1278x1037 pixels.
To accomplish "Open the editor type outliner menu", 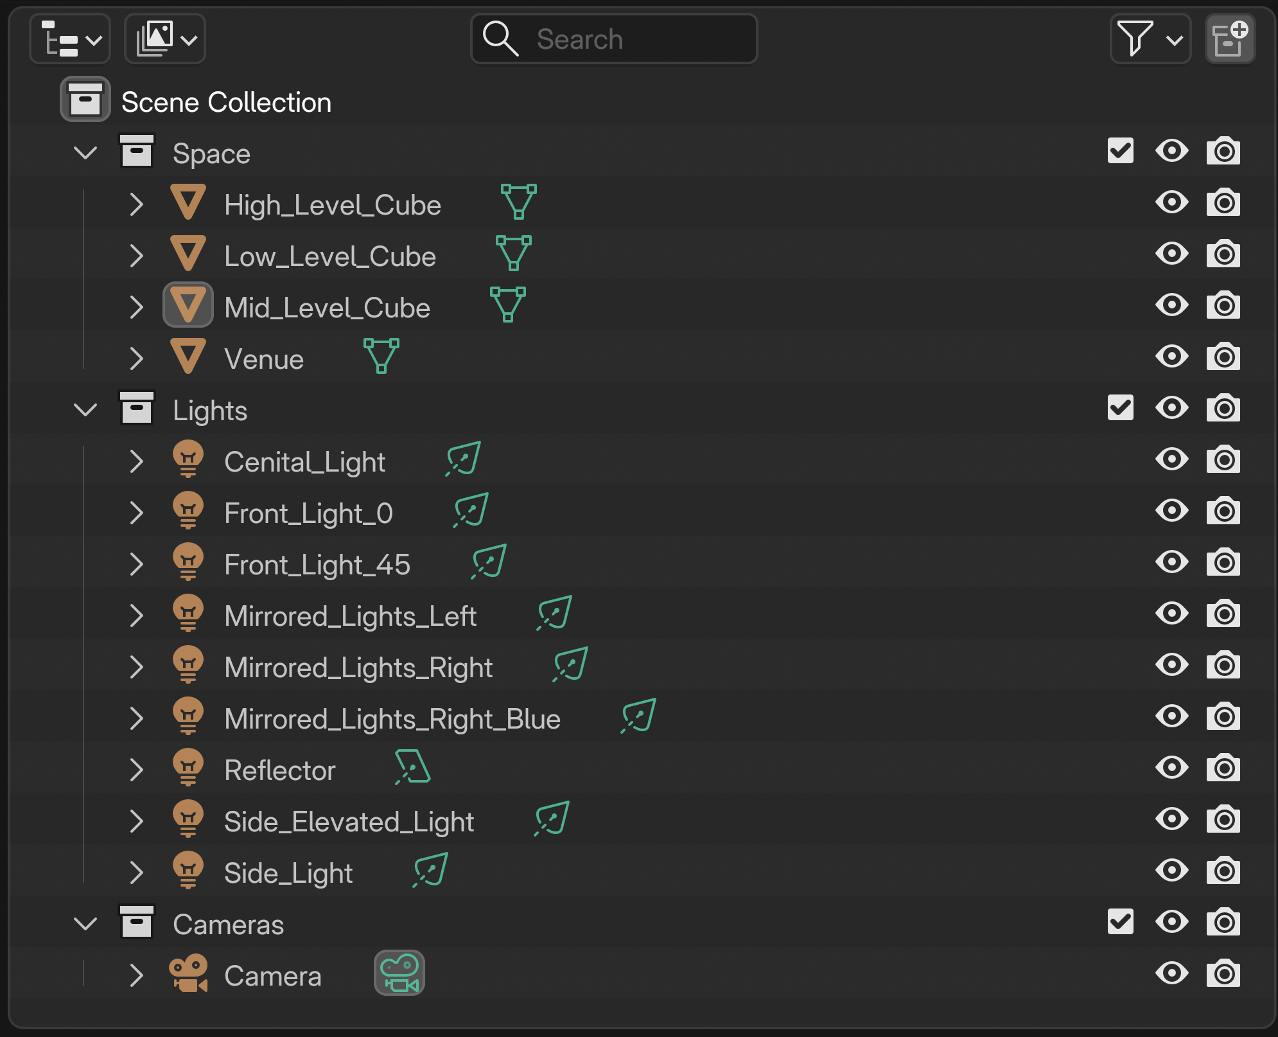I will pos(70,39).
